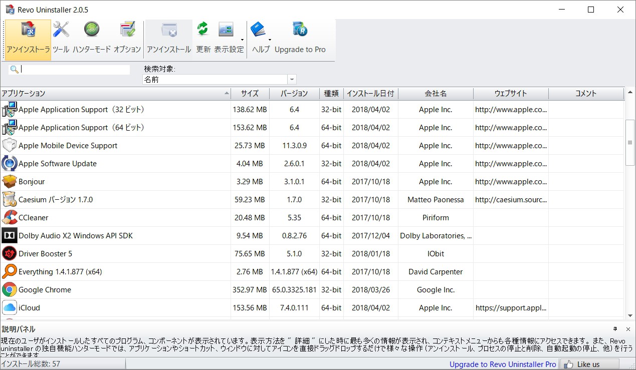
Task: Select Driver Booster 5 name
Action: tap(45, 254)
